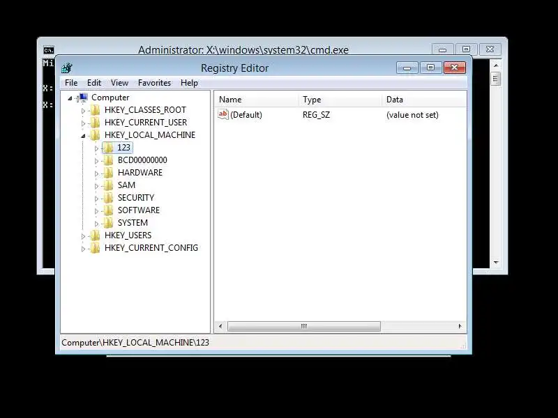This screenshot has width=558, height=418.
Task: Open the Edit menu
Action: click(x=94, y=83)
